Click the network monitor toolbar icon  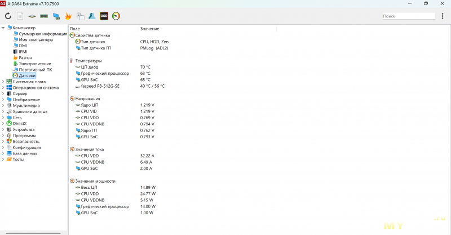56,16
